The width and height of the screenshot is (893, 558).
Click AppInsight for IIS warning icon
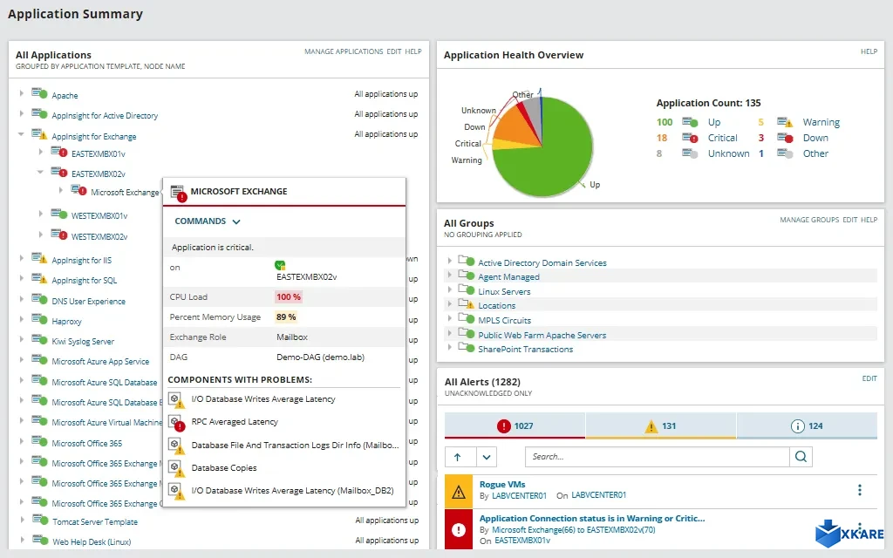(x=39, y=258)
